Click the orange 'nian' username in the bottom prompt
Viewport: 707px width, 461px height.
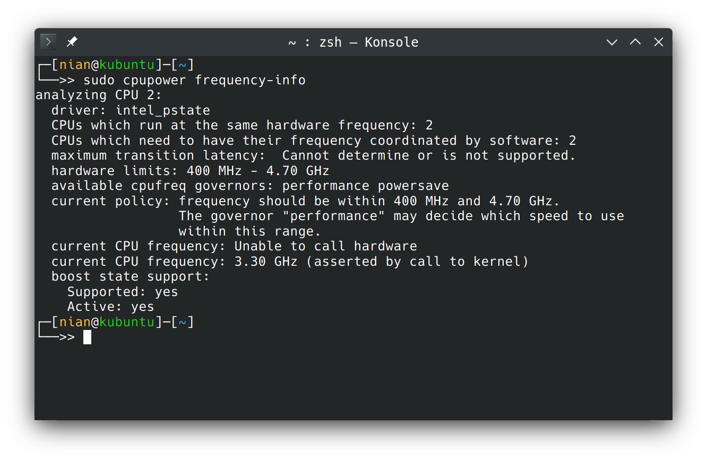[x=75, y=322]
